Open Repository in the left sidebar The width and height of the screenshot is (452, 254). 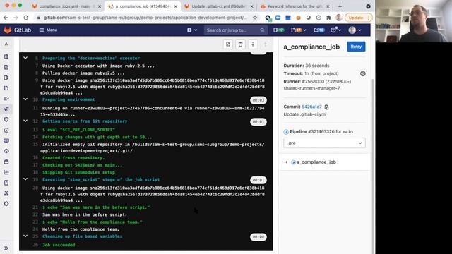tap(6, 67)
